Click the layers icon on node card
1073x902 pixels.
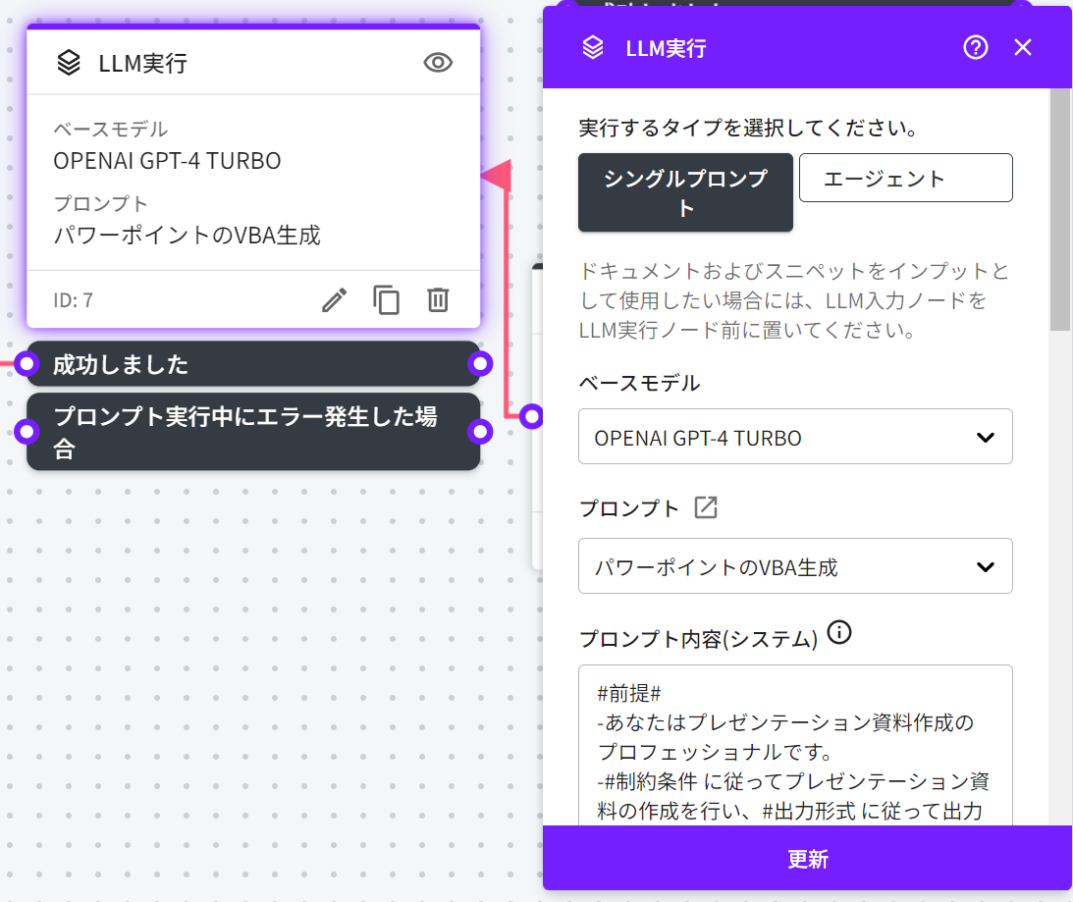67,64
